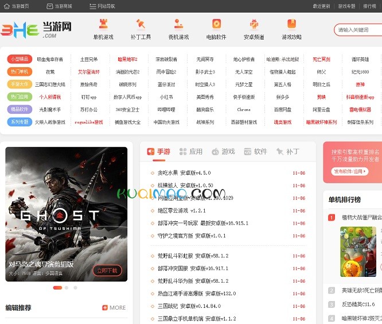Click the 手游 tab red icon
The width and height of the screenshot is (382, 324).
[x=151, y=152]
